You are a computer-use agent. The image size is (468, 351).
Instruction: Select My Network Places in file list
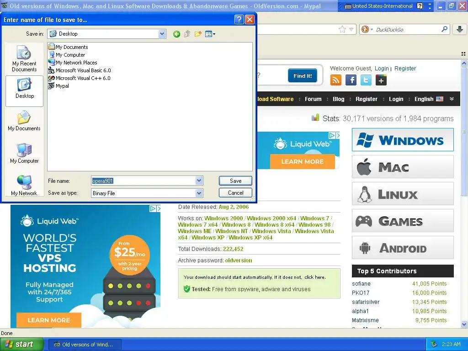click(x=73, y=62)
